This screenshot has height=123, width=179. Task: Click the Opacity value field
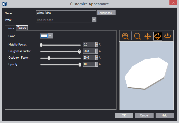(89, 64)
